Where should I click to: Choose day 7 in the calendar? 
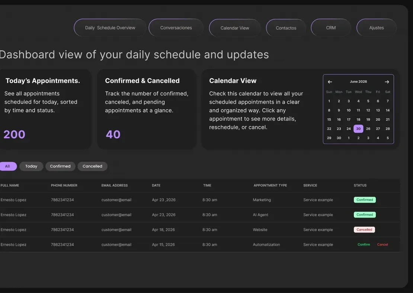click(x=387, y=101)
